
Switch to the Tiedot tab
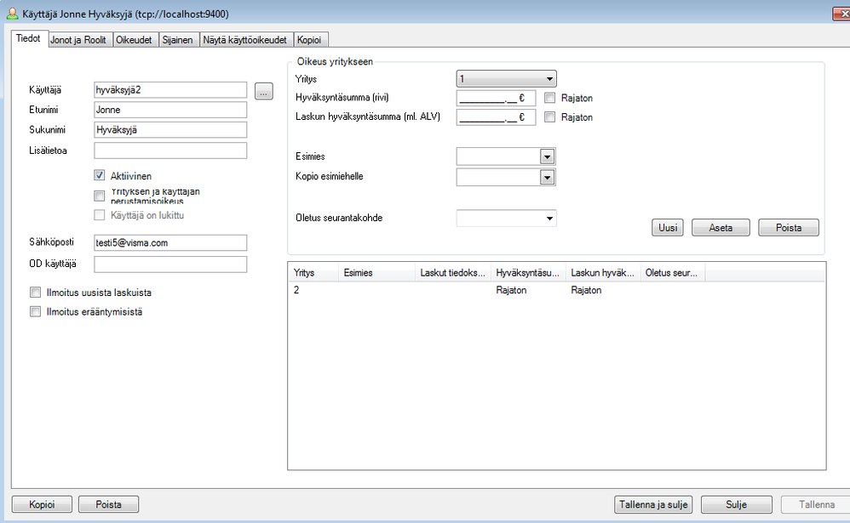click(28, 38)
